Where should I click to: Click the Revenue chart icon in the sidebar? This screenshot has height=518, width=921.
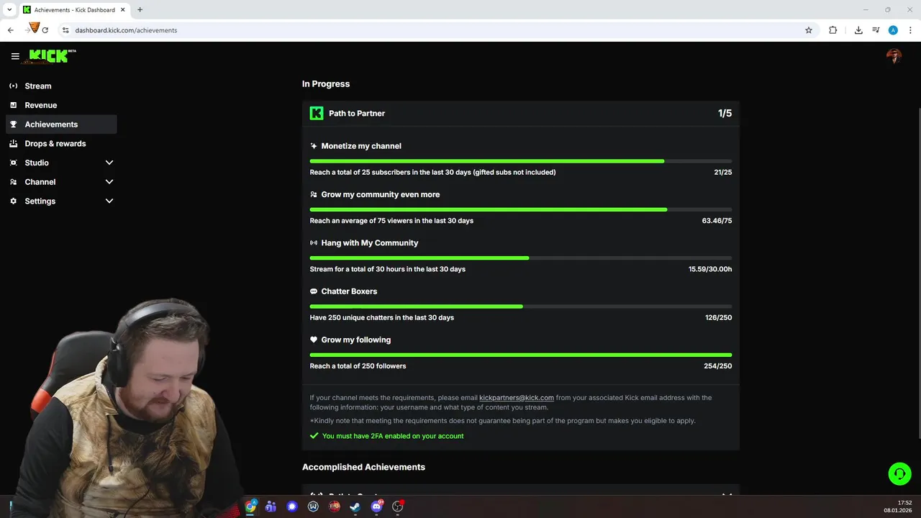[13, 105]
